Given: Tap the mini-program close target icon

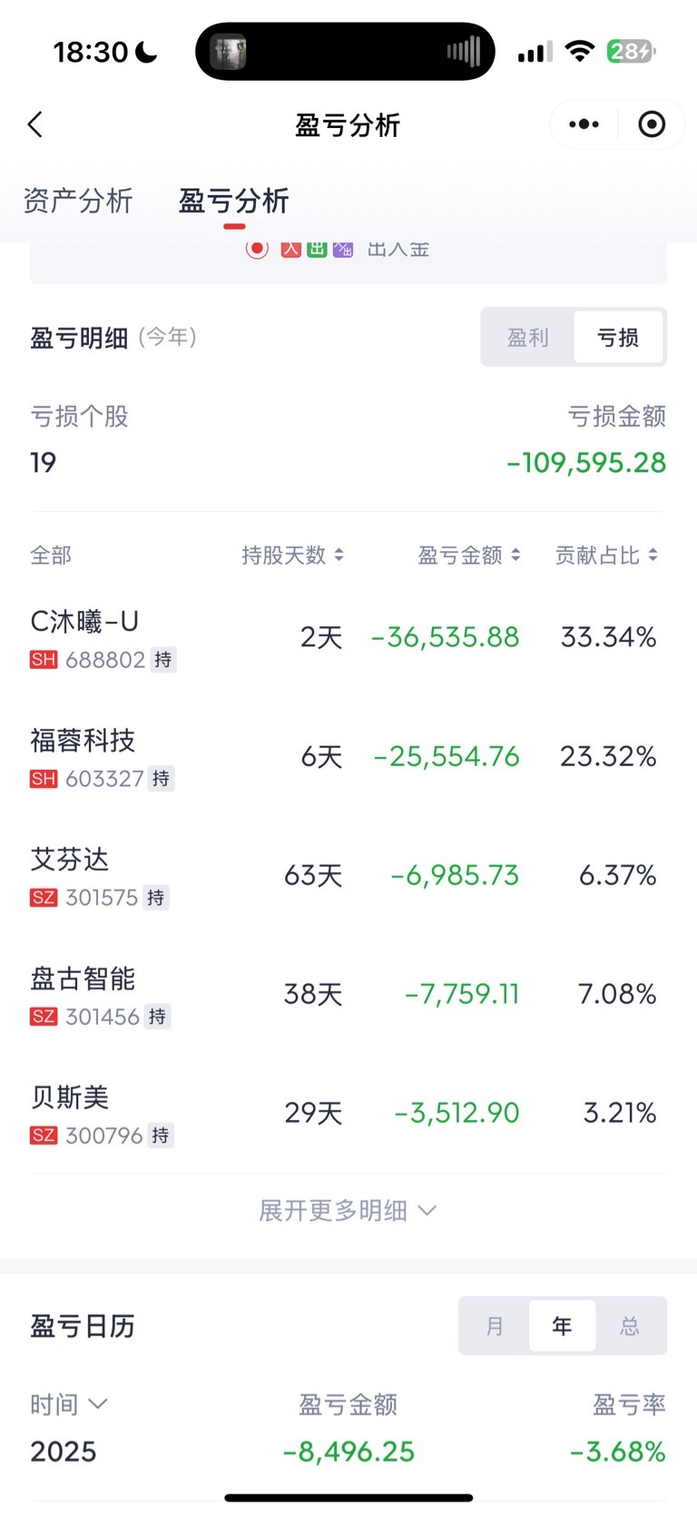Looking at the screenshot, I should [x=652, y=124].
